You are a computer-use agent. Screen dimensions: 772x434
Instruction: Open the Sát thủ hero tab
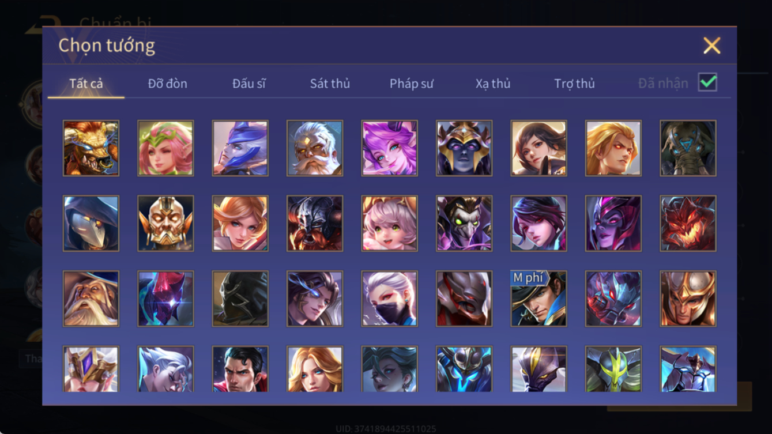tap(330, 84)
